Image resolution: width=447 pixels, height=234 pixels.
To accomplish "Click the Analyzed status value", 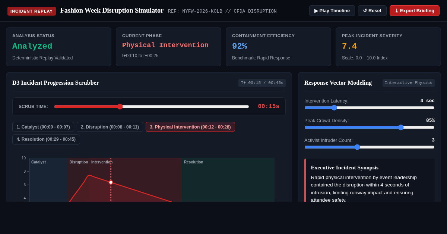I will click(x=32, y=46).
